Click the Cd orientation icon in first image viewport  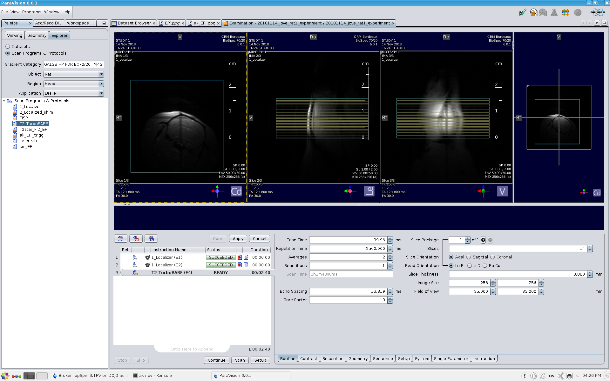[x=236, y=191]
